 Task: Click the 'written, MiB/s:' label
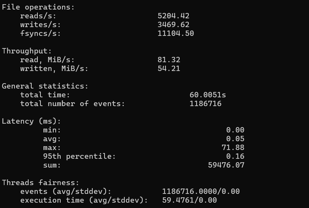point(54,69)
